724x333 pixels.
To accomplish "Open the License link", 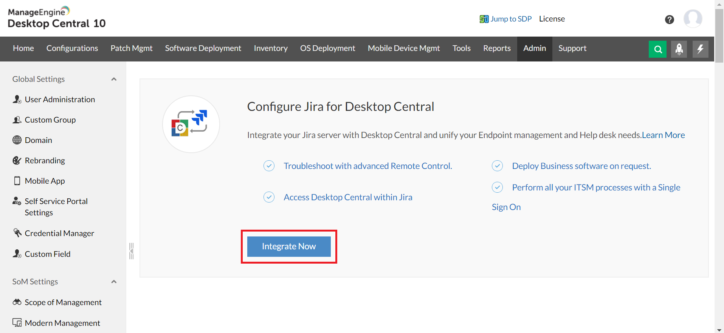I will (552, 19).
